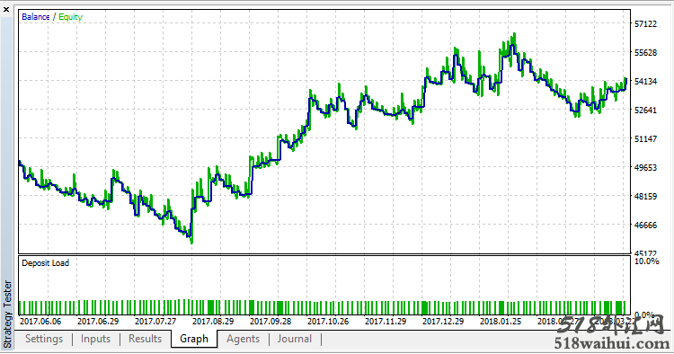Viewport: 674px width, 354px height.
Task: Switch to the Inputs tab
Action: tap(95, 339)
